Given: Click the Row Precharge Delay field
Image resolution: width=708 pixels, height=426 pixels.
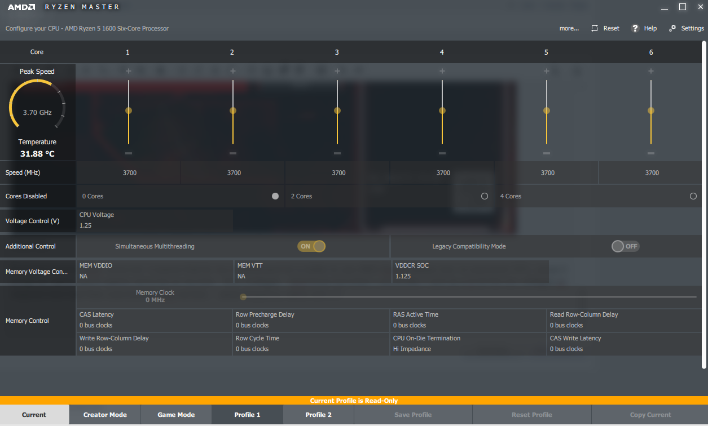Looking at the screenshot, I should (312, 320).
